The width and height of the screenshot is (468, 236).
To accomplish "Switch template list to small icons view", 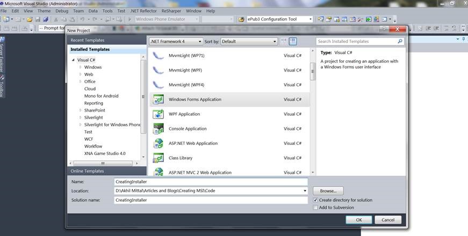I will 284,41.
